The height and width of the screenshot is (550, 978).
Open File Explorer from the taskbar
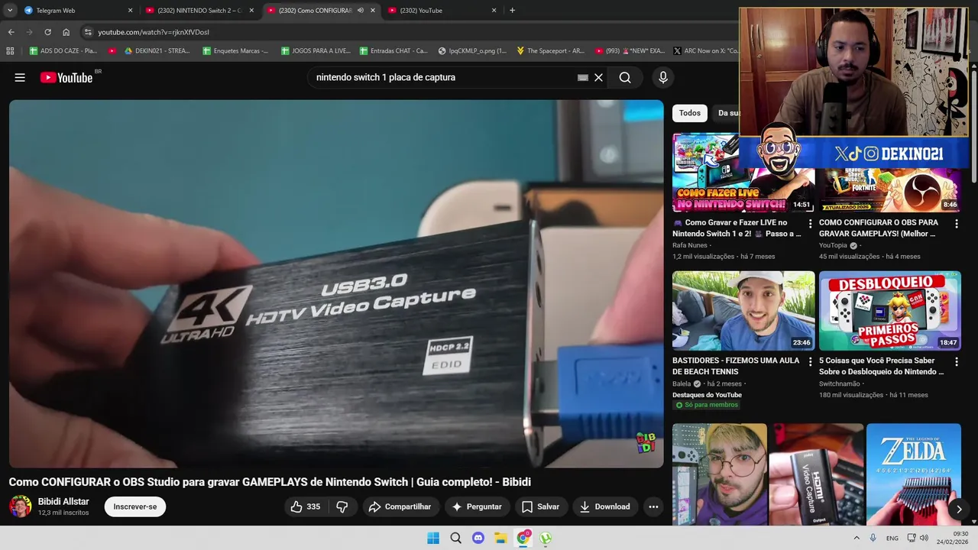[x=500, y=538]
